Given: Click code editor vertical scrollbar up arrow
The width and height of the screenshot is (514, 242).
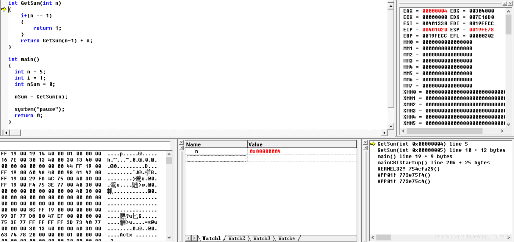Looking at the screenshot, I should tap(391, 6).
